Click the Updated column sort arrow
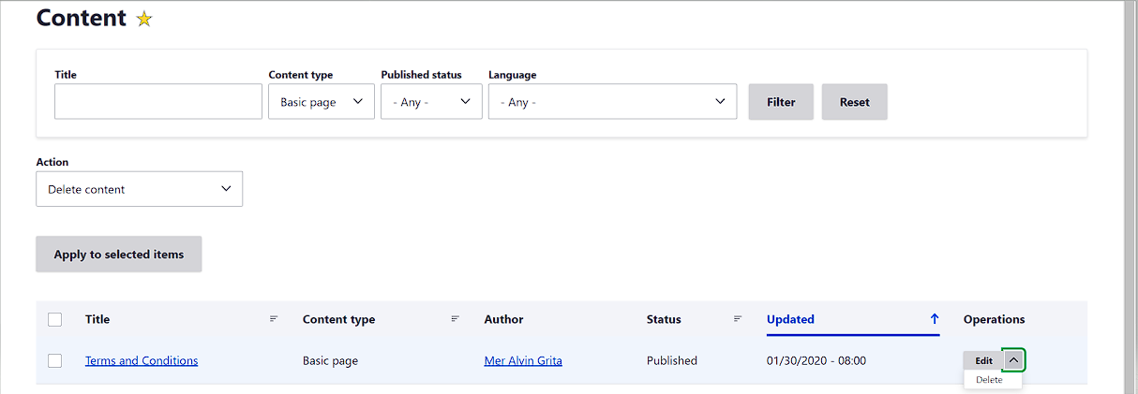 tap(934, 319)
